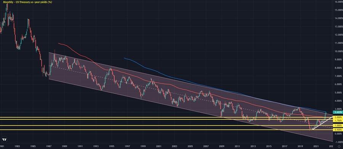The image size is (343, 149).
Task: Select the 1.750% yellow price label
Action: (338, 120)
